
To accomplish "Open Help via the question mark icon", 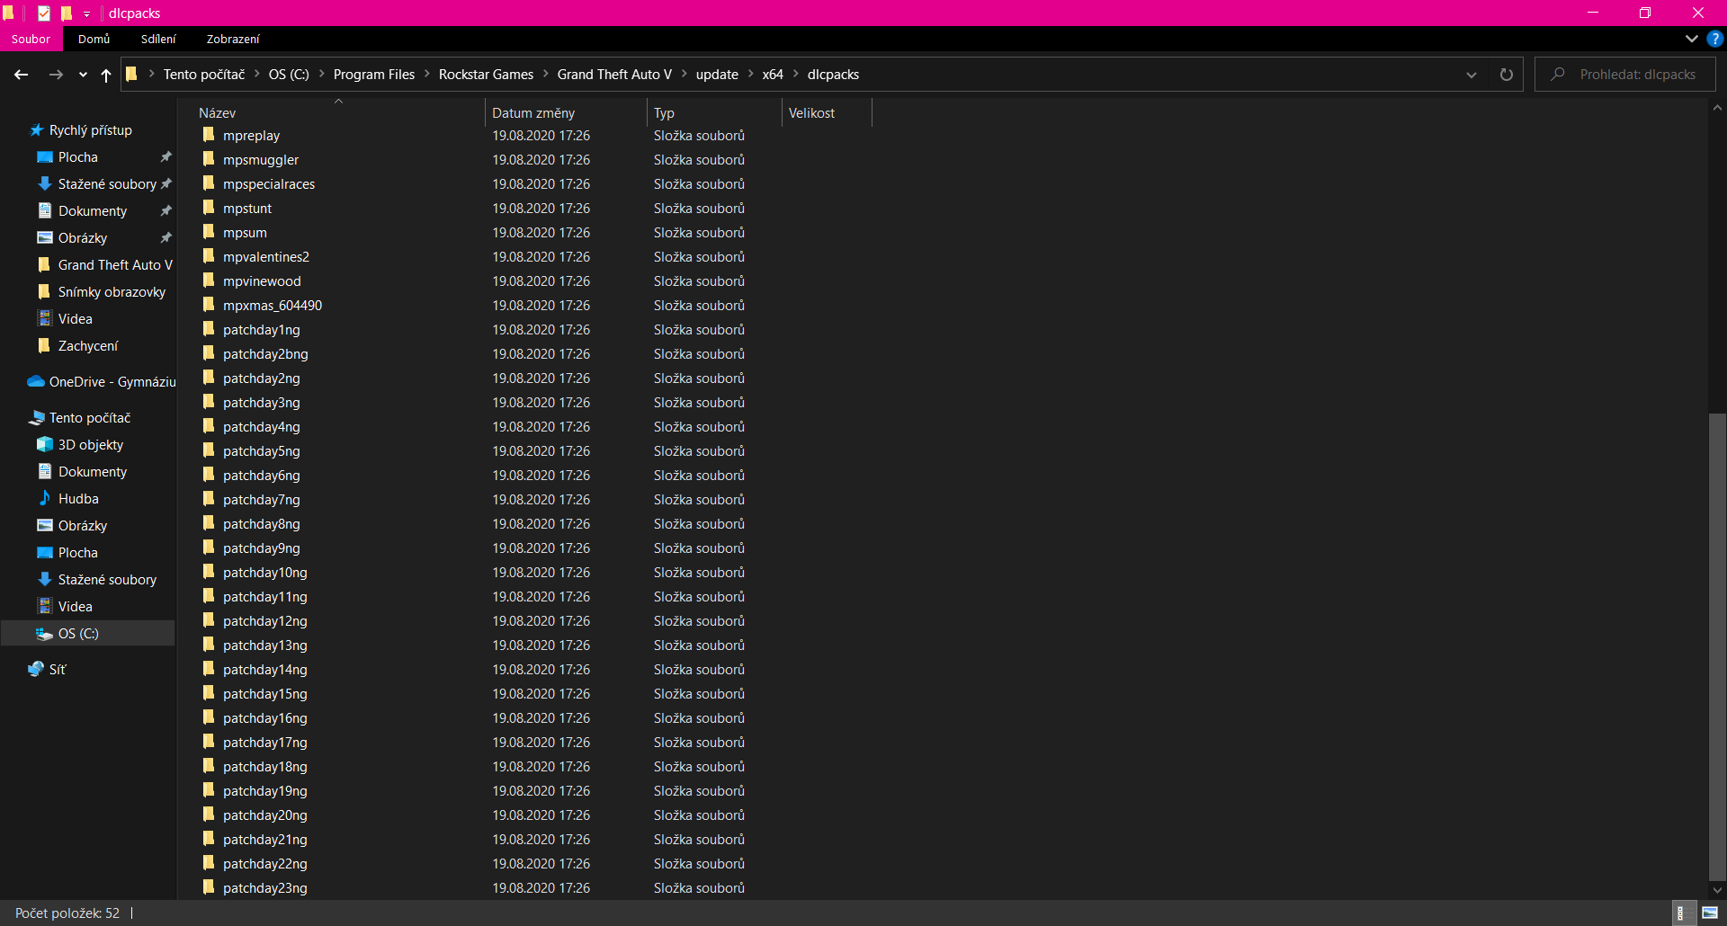I will (x=1715, y=39).
